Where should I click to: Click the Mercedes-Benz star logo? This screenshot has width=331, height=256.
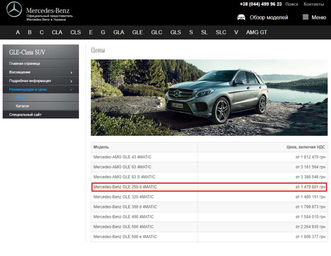(x=14, y=9)
